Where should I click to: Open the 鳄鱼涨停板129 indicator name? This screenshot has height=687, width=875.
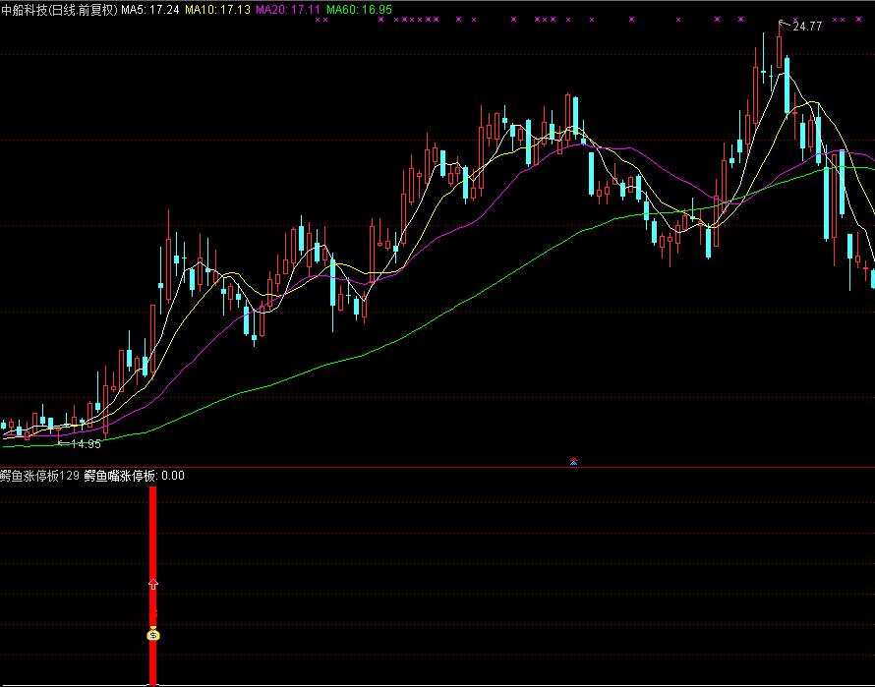(x=39, y=476)
